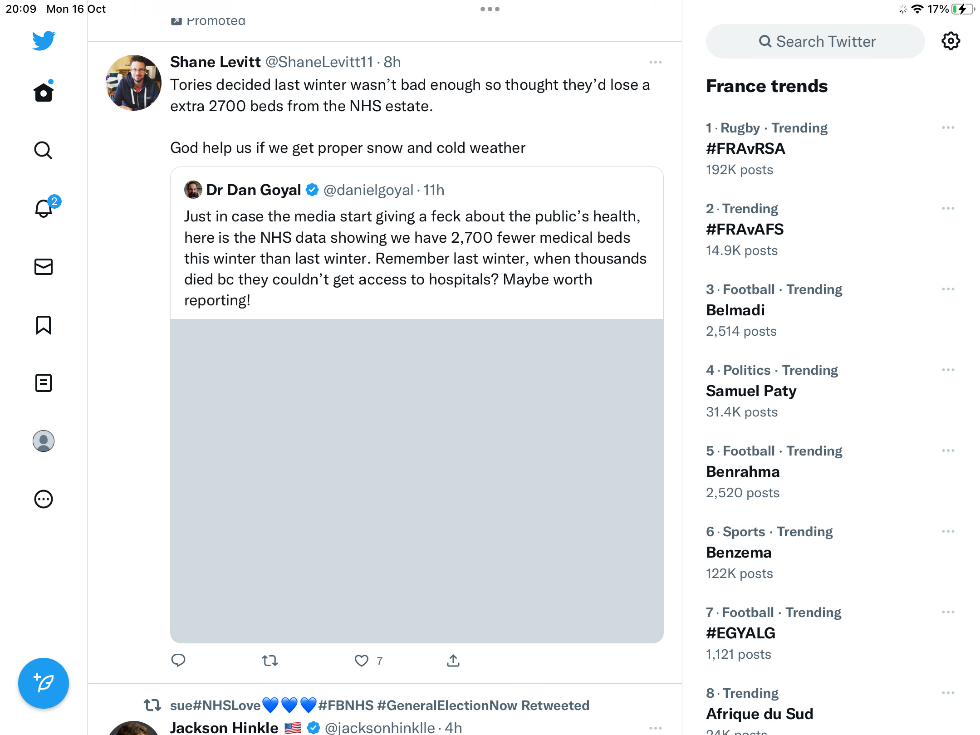The width and height of the screenshot is (980, 735).
Task: Like Shane Levitt's tweet
Action: [362, 661]
